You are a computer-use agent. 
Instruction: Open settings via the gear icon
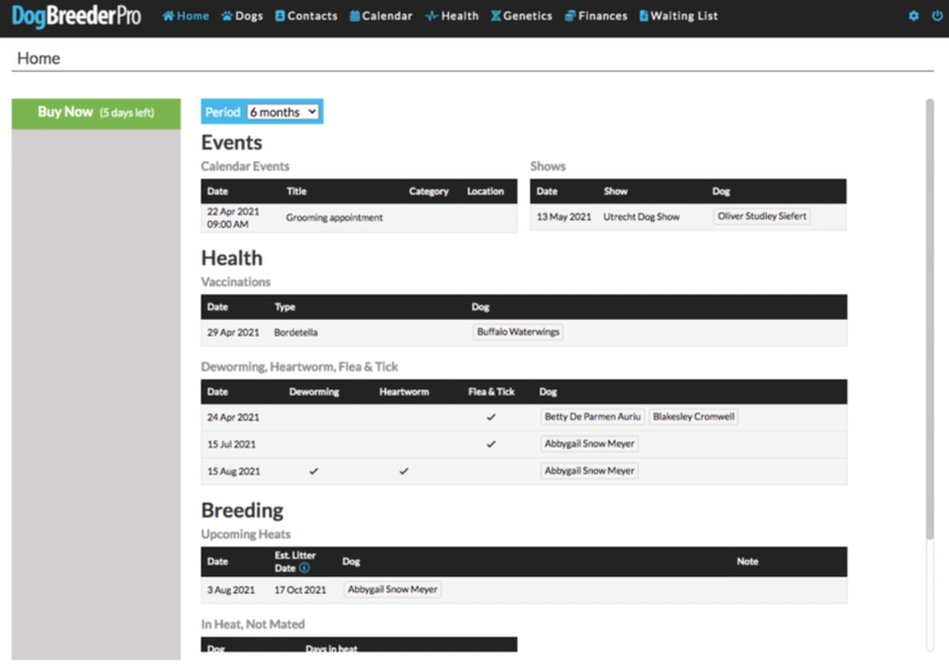coord(913,16)
